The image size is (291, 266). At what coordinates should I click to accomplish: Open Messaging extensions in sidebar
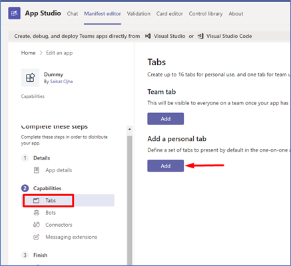click(71, 237)
